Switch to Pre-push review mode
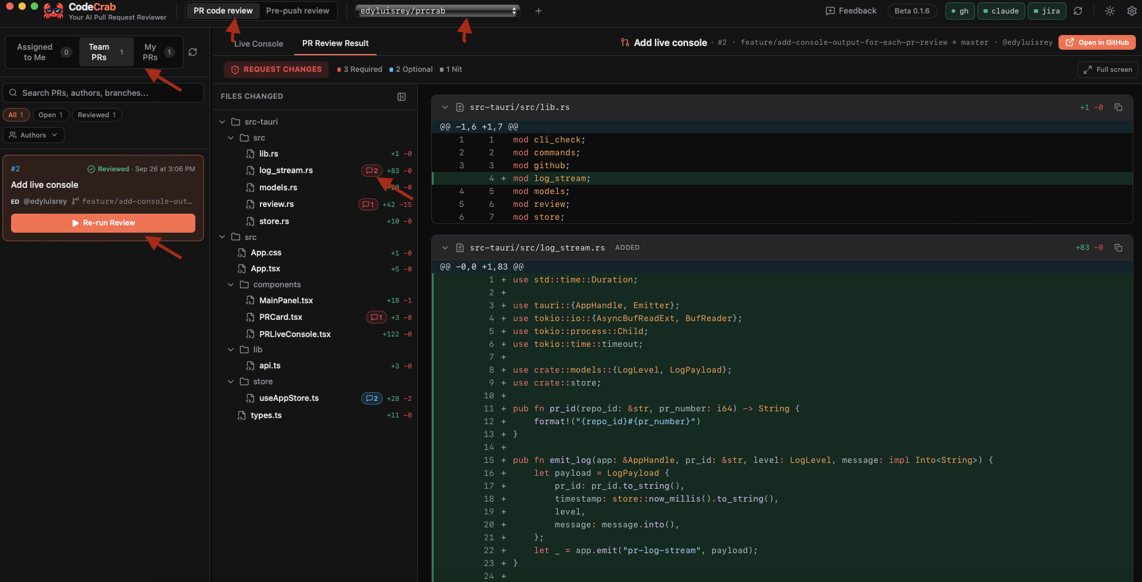The width and height of the screenshot is (1142, 582). point(298,11)
